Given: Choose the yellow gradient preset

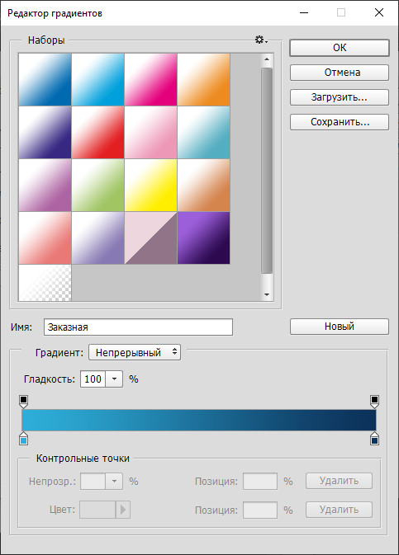Looking at the screenshot, I should (150, 185).
